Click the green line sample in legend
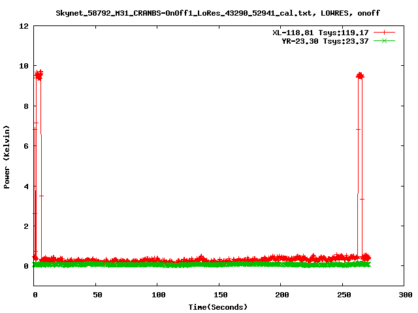This screenshot has width=418, height=313. click(384, 40)
